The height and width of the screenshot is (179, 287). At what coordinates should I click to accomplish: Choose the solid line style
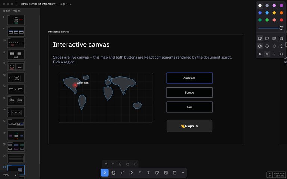point(281,46)
